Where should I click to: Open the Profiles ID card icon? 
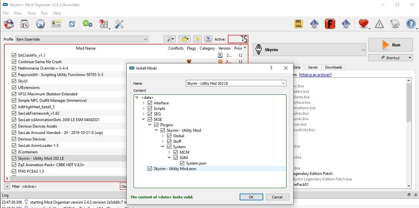click(56, 24)
